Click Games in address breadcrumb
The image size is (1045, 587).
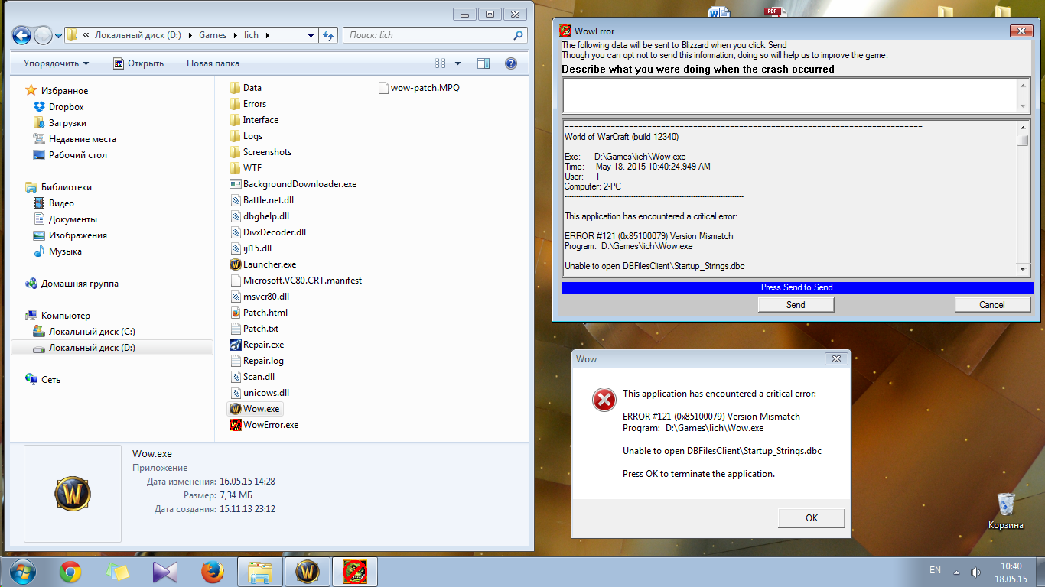[x=213, y=35]
